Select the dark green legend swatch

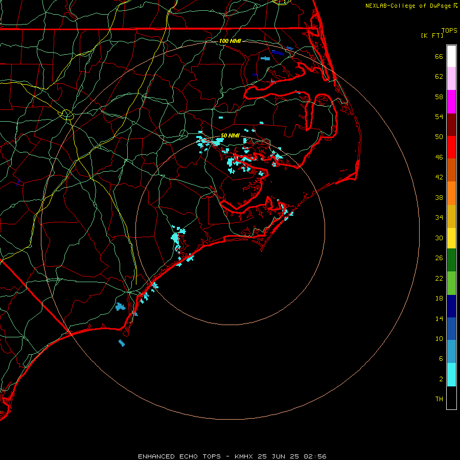(451, 260)
